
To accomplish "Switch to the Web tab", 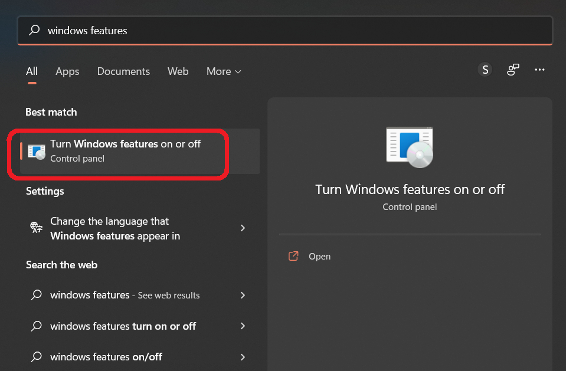I will [178, 71].
